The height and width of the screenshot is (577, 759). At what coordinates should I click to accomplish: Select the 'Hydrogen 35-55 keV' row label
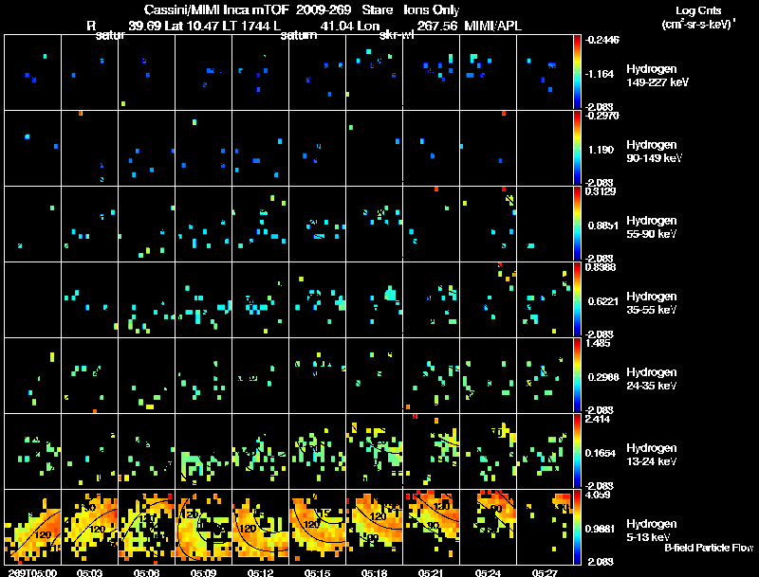652,303
